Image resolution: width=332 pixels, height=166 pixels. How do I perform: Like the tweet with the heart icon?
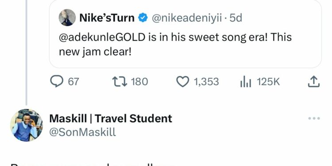(x=183, y=82)
